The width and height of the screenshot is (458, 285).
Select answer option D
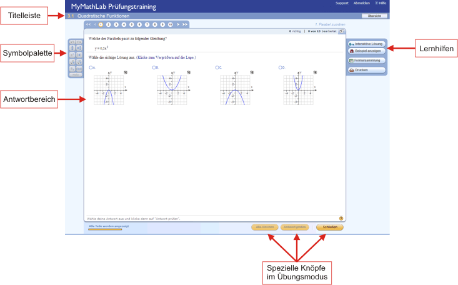pyautogui.click(x=281, y=67)
